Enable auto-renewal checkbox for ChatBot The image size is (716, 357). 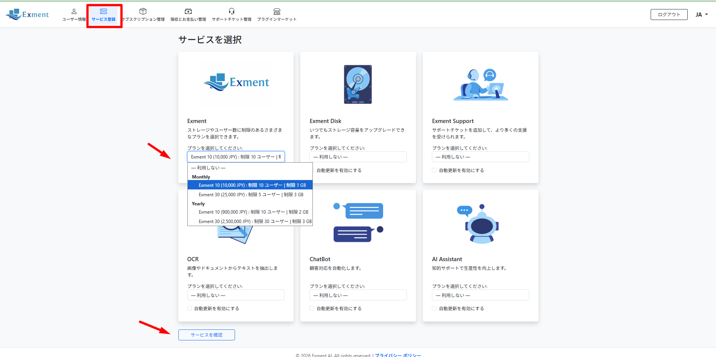point(312,308)
